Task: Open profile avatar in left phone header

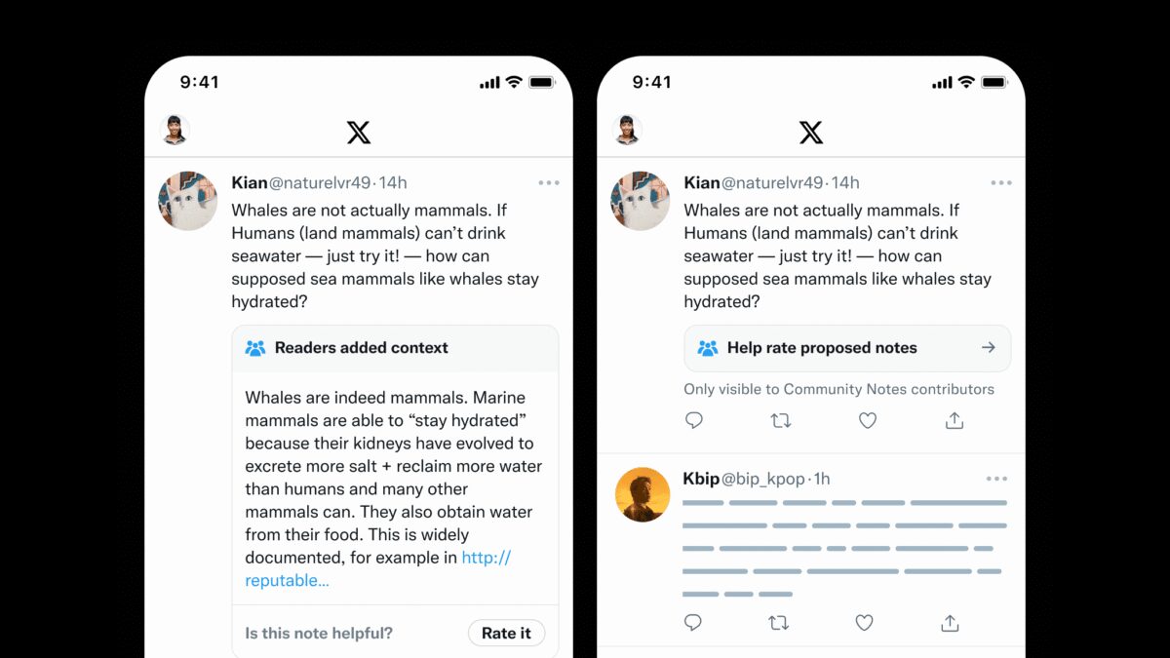Action: point(175,130)
